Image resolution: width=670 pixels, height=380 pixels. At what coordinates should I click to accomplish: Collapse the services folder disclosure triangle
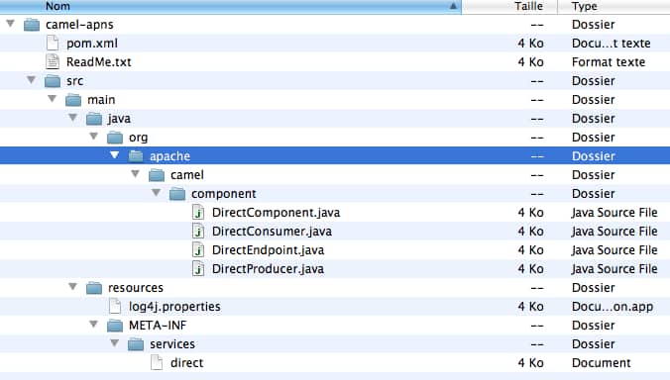click(115, 343)
